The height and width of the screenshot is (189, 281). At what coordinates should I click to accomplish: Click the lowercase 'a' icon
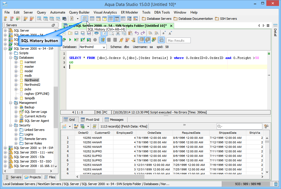[x=164, y=33]
